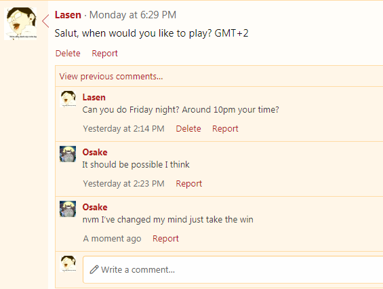Open Lasen's name link in Friday night comment
Viewport: 383px width, 289px height.
pyautogui.click(x=94, y=97)
